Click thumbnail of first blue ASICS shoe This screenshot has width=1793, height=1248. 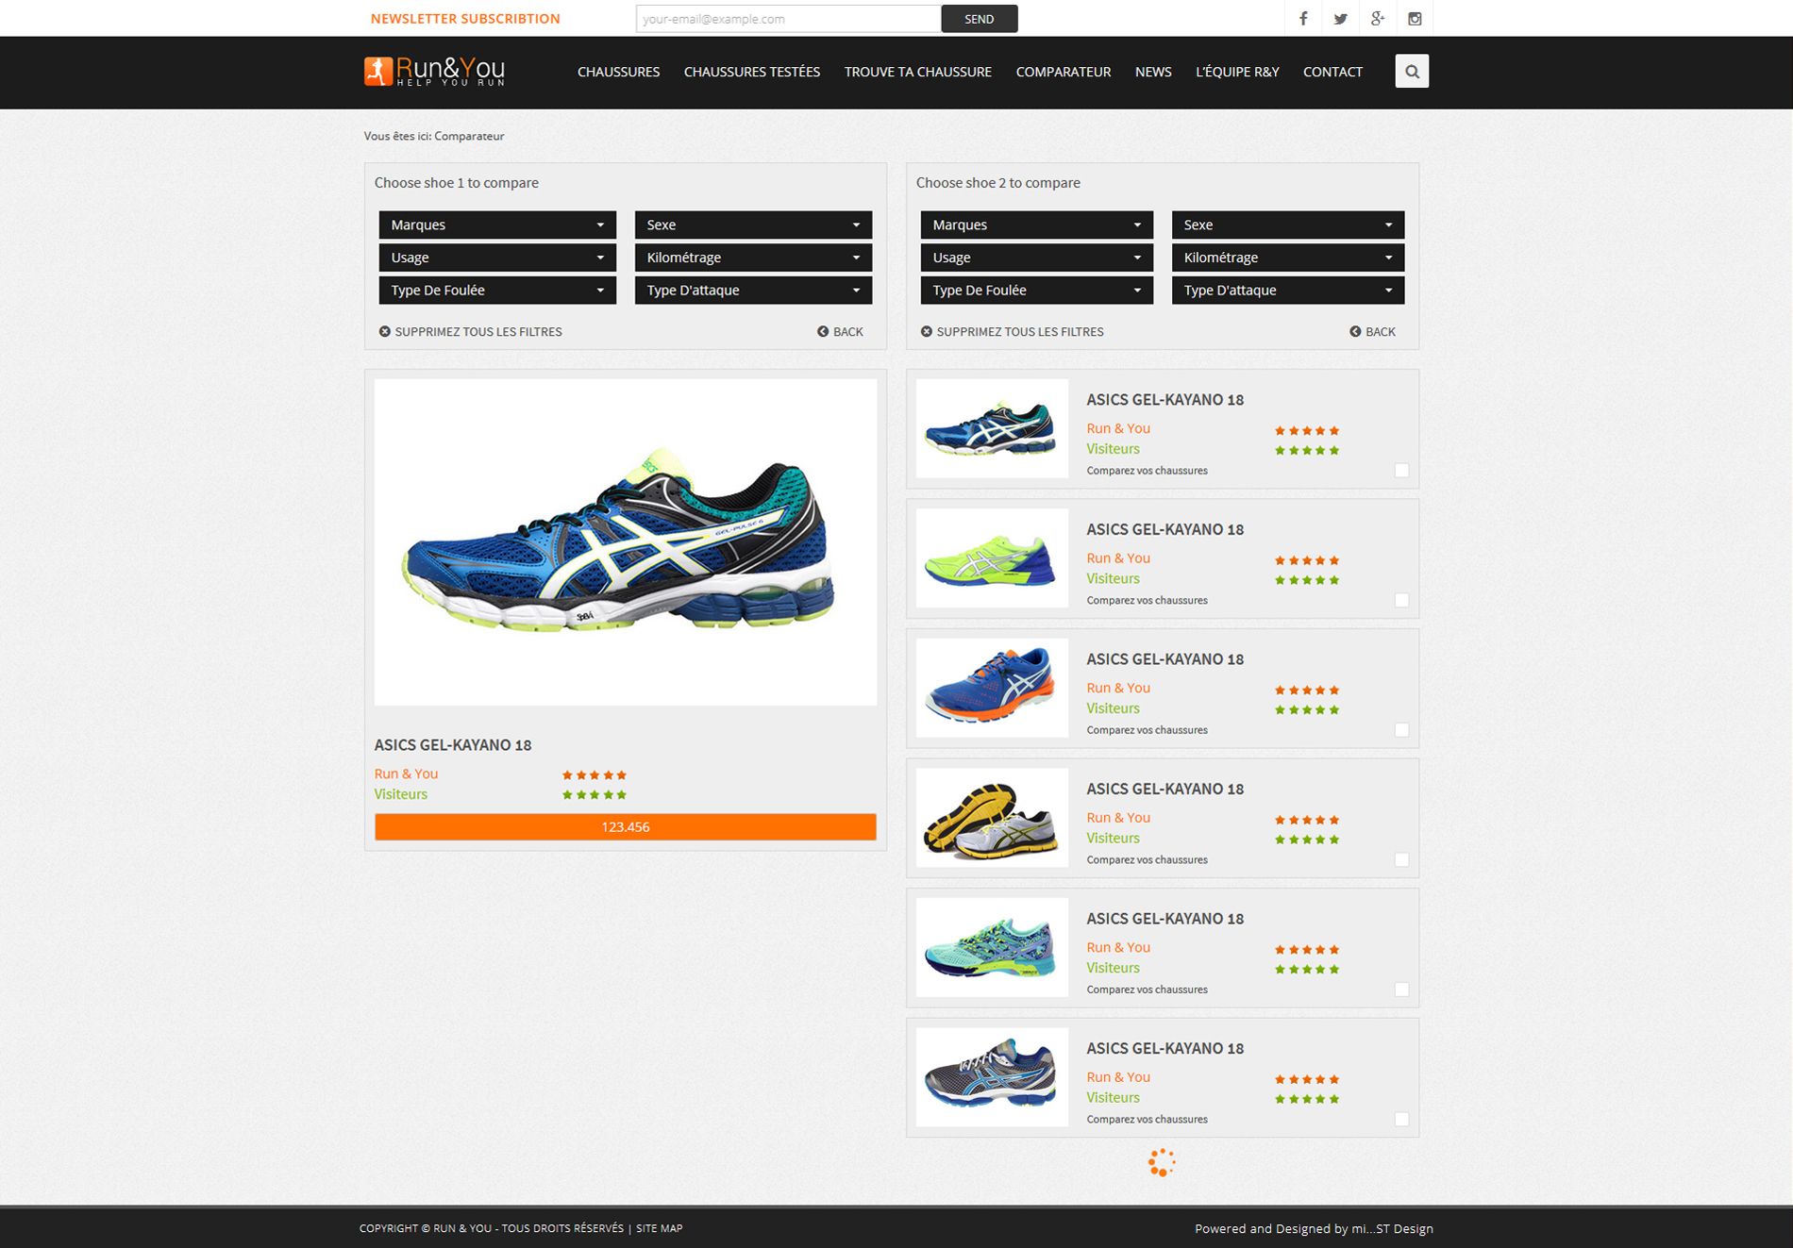[992, 428]
